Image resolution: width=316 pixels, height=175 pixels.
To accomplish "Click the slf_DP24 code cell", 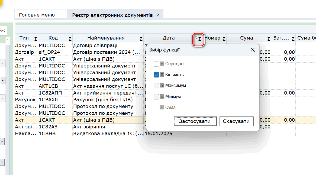I will click(x=49, y=52).
